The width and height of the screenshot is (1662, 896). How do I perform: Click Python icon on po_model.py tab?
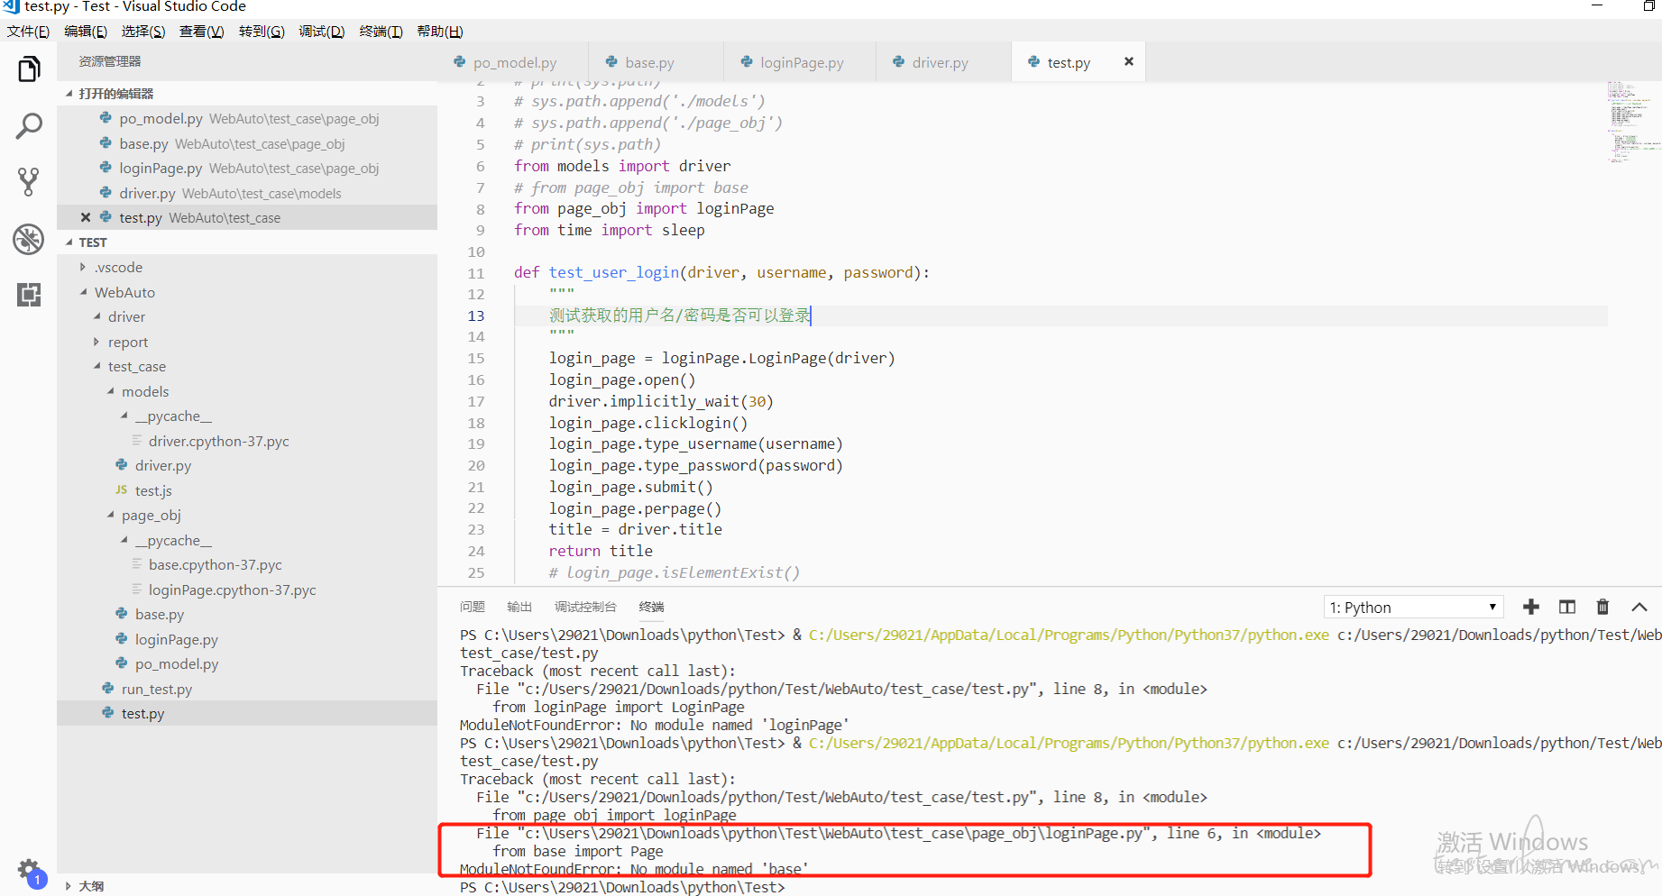[460, 62]
